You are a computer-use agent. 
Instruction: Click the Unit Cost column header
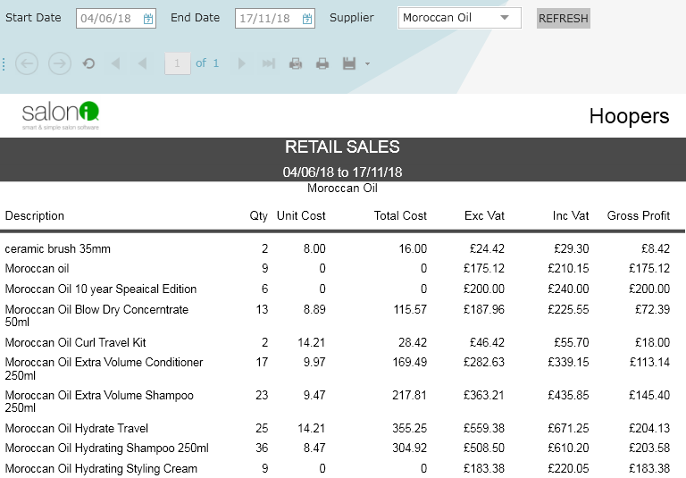pyautogui.click(x=301, y=216)
